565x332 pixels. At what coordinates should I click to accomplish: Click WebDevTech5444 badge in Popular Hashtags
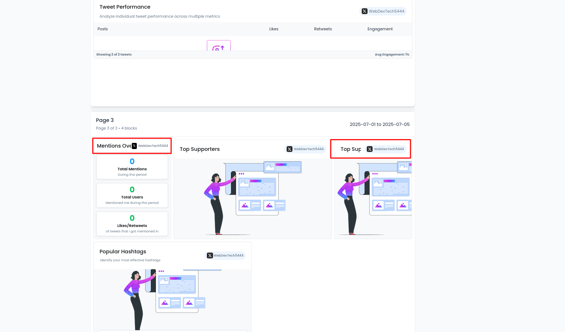(x=225, y=255)
